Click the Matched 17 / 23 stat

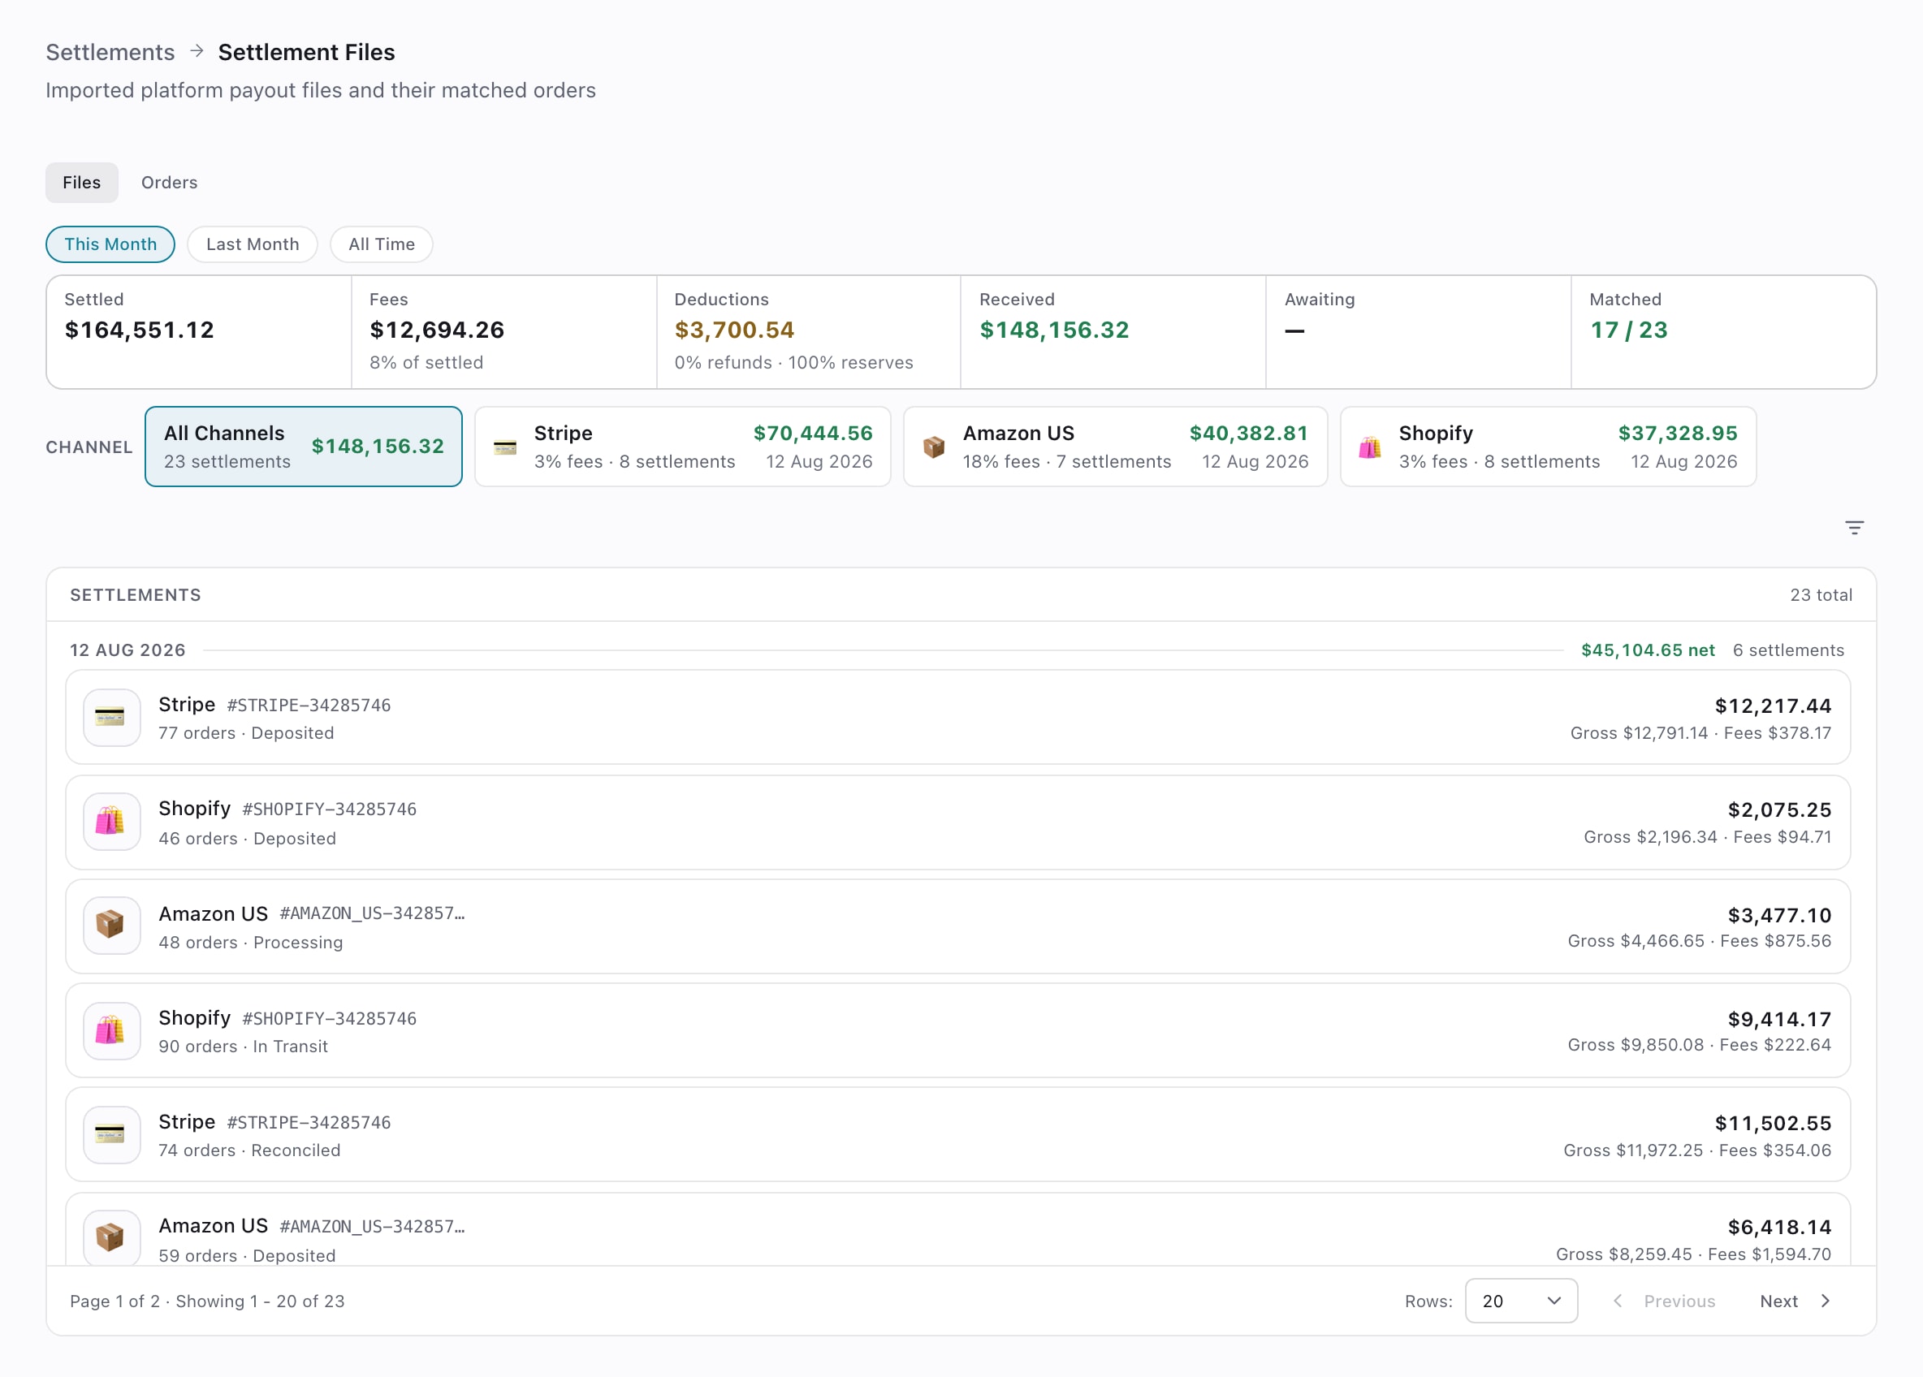click(x=1724, y=331)
